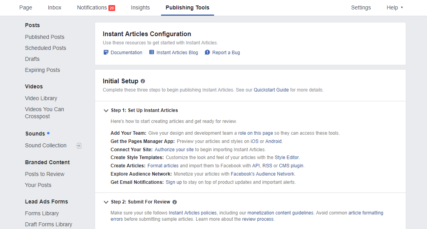Open Draft Forms Library in the sidebar
This screenshot has width=427, height=229.
(x=48, y=224)
